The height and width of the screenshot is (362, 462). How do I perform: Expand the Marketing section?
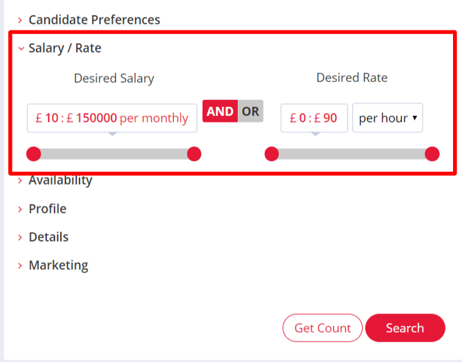click(58, 265)
